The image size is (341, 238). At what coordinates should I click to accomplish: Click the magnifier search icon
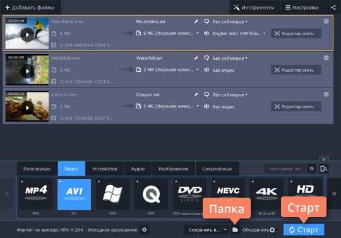(312, 169)
